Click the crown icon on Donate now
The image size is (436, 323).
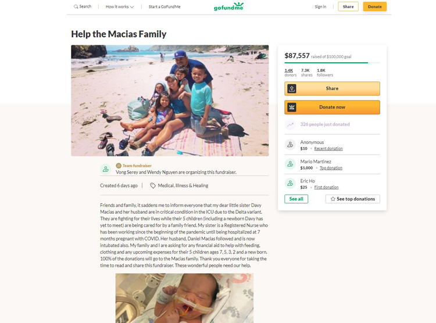pyautogui.click(x=292, y=107)
